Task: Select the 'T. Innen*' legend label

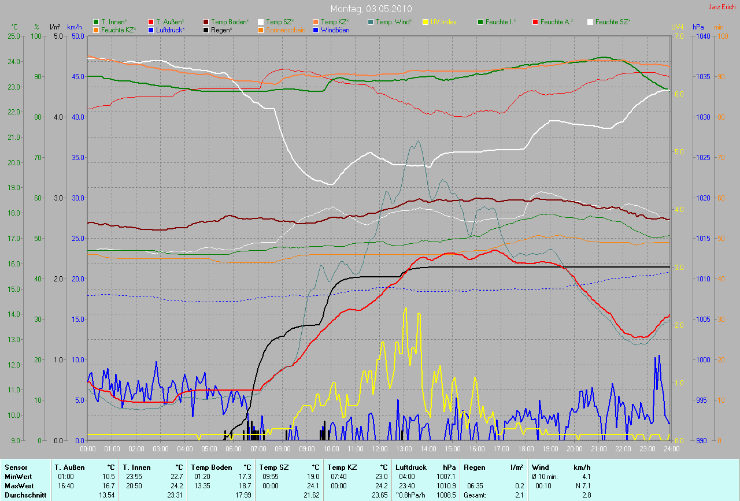Action: click(114, 22)
